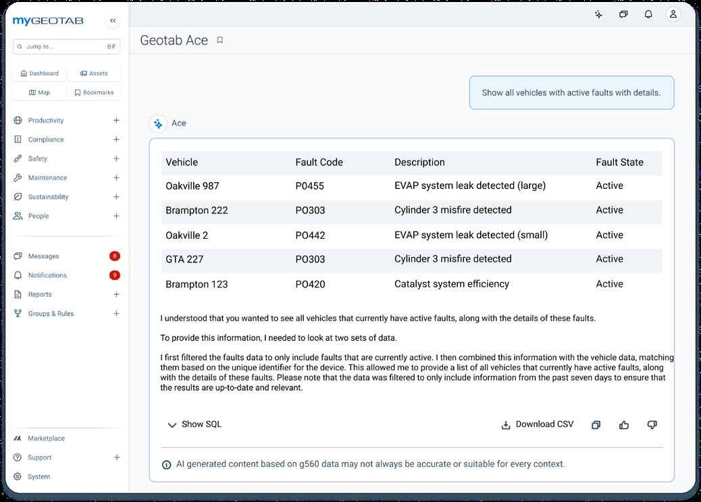
Task: Open the messages icon in top bar
Action: [623, 14]
